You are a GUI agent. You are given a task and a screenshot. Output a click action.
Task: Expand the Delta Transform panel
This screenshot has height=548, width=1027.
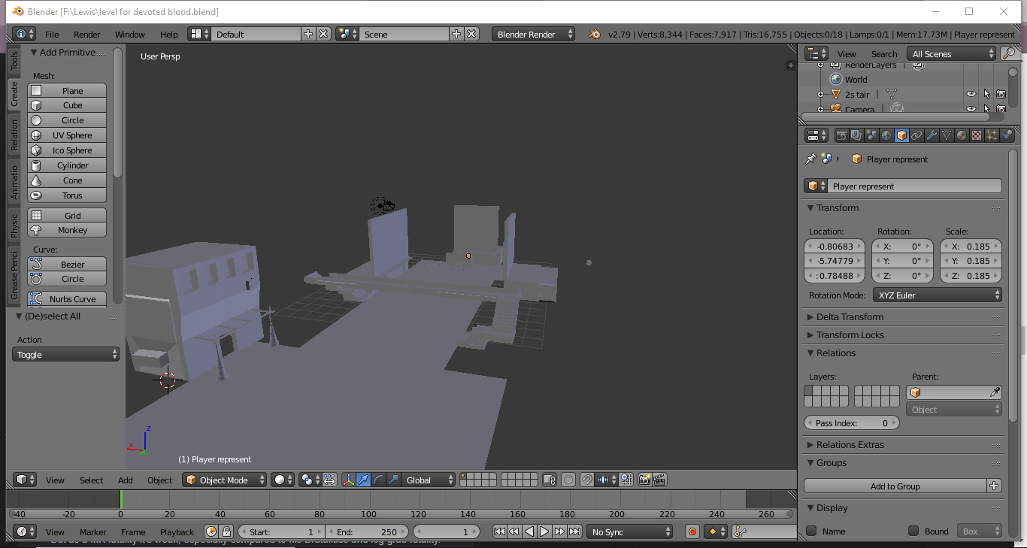coord(850,317)
